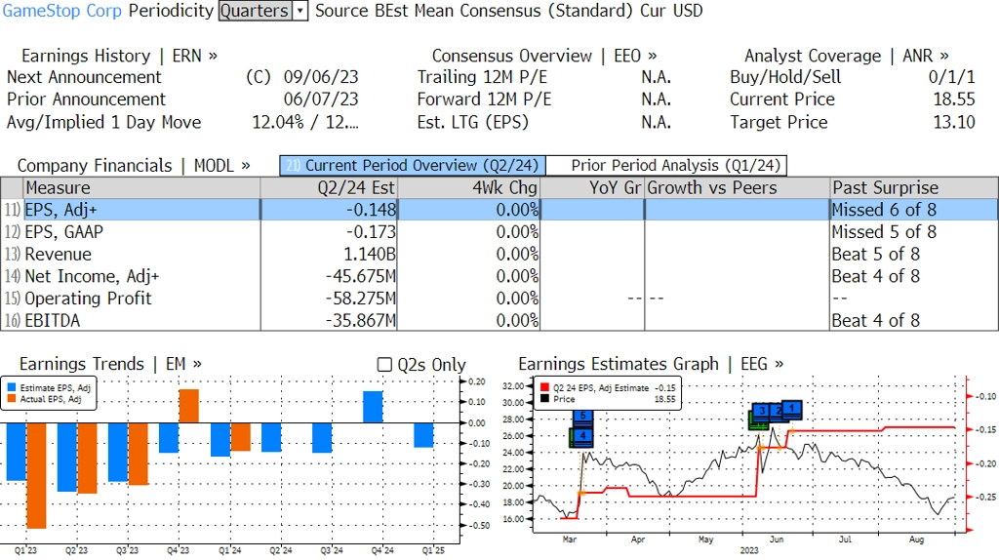Click the Missed 6 of 8 cell
The image size is (999, 560).
[x=884, y=210]
